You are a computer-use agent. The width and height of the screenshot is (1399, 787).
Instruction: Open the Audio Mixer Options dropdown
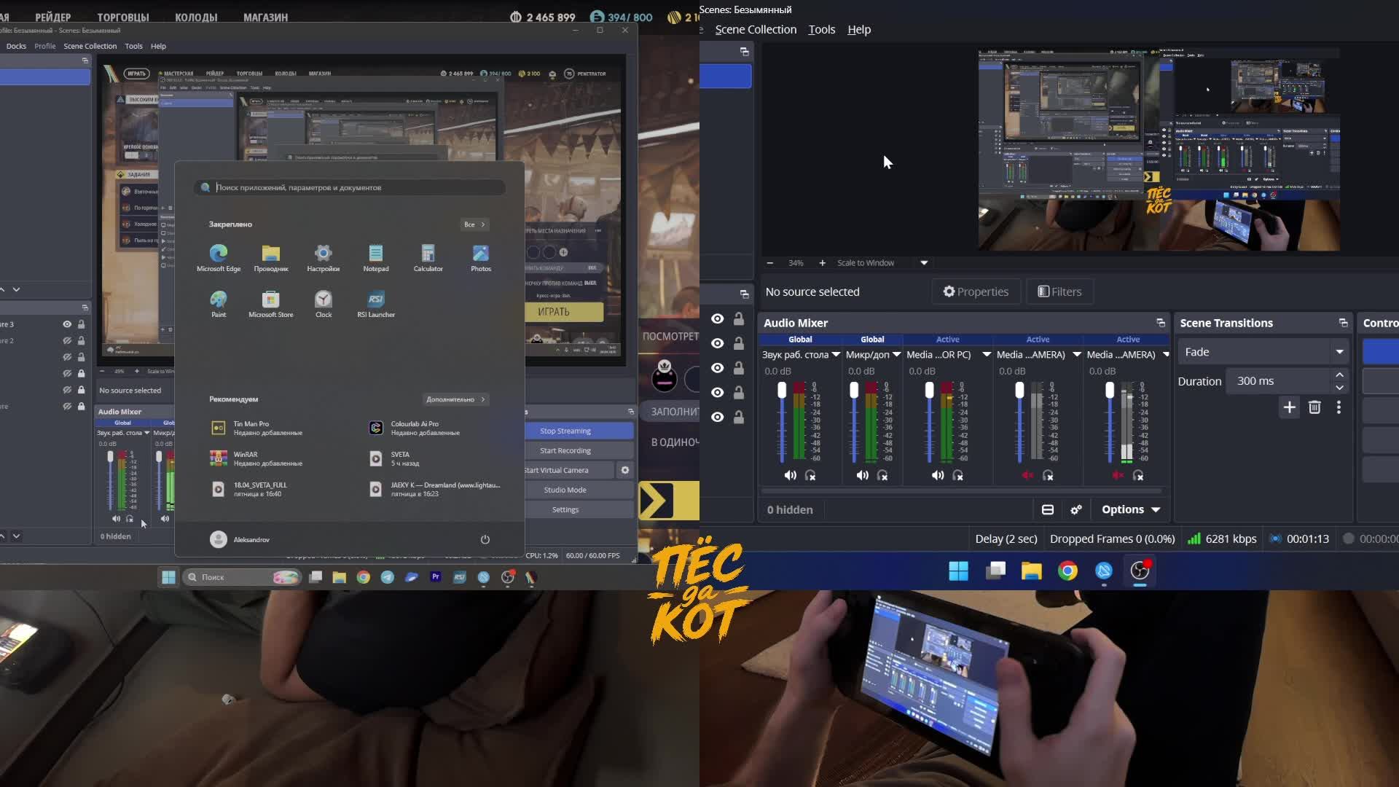click(1130, 509)
